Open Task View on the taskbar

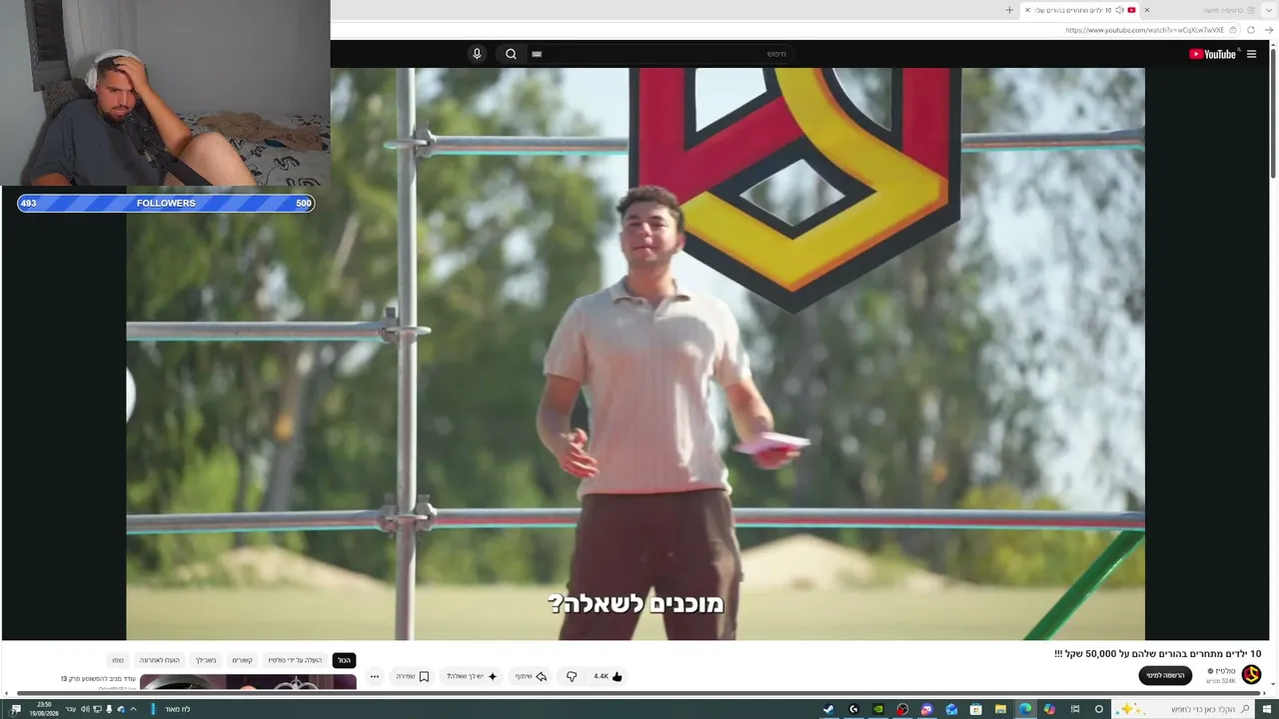(1074, 709)
